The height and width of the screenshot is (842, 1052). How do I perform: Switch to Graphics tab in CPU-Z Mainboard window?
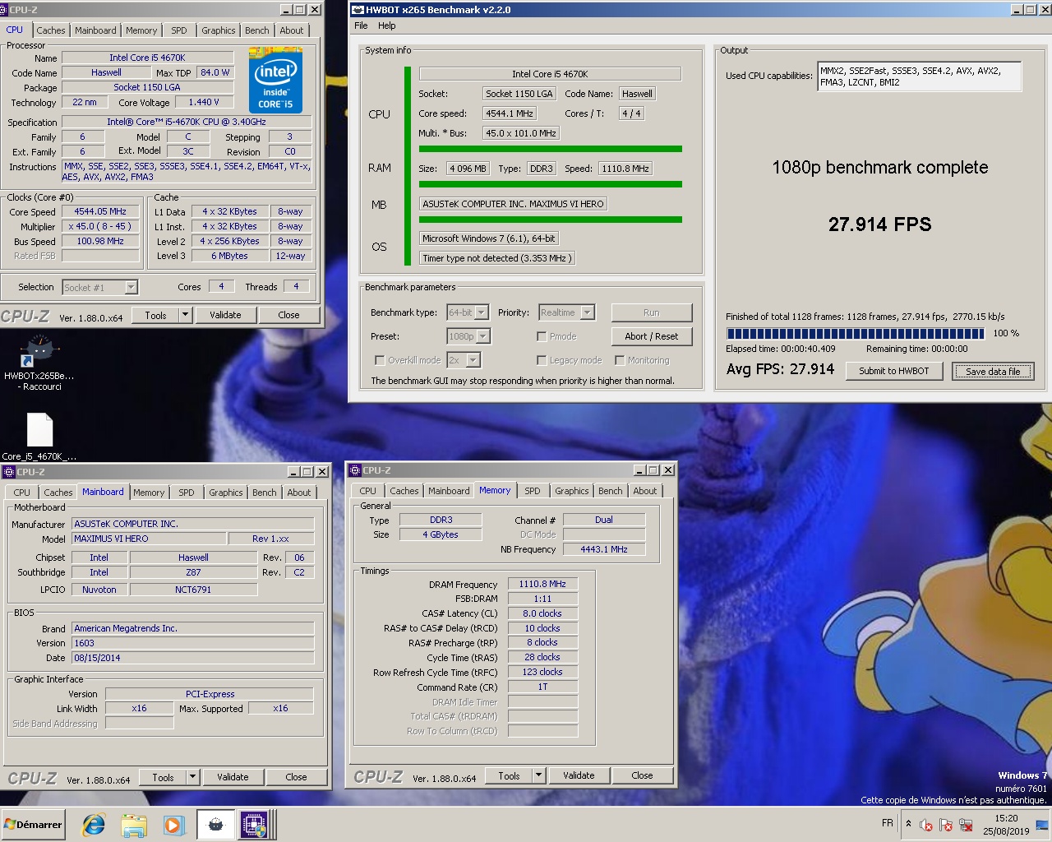coord(226,493)
